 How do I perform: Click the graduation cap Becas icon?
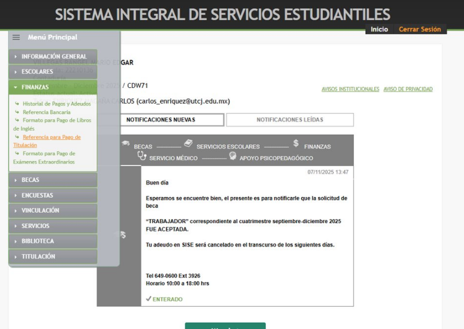tap(126, 144)
